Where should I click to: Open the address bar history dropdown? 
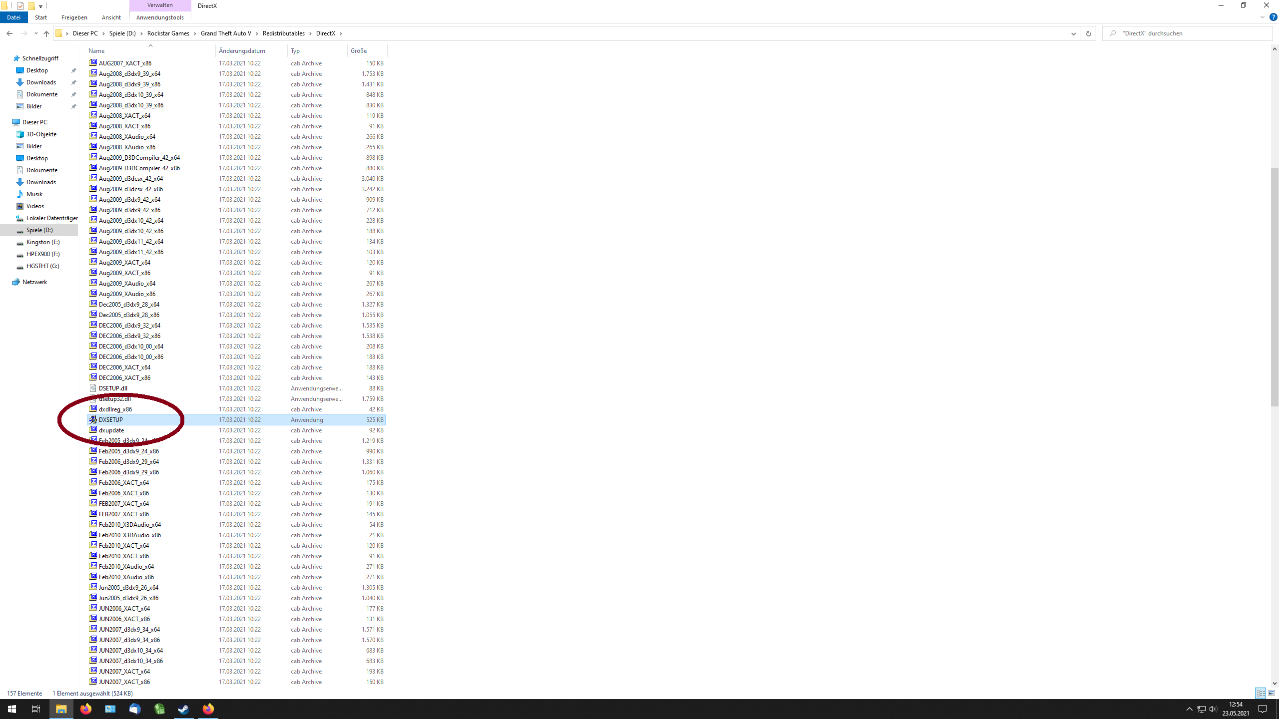[x=1073, y=33]
